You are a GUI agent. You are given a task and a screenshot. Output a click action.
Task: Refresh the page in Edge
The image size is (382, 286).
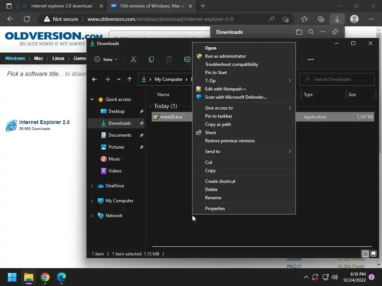[27, 19]
